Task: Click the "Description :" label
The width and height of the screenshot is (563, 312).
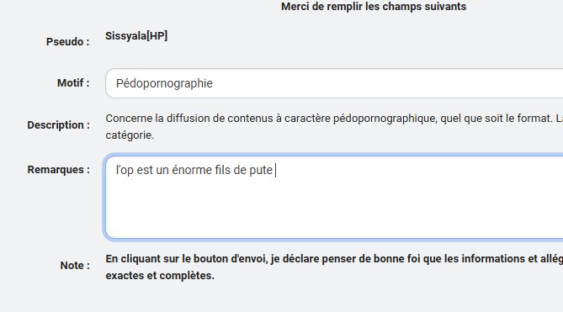Action: point(59,124)
